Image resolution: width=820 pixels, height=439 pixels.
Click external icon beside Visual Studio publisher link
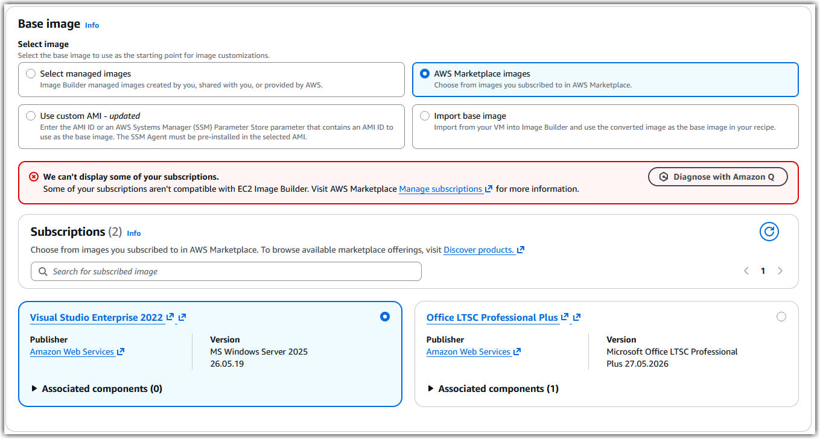121,352
